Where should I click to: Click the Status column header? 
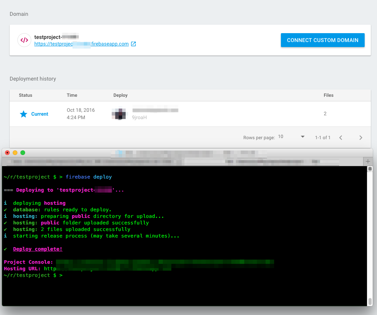(x=25, y=95)
